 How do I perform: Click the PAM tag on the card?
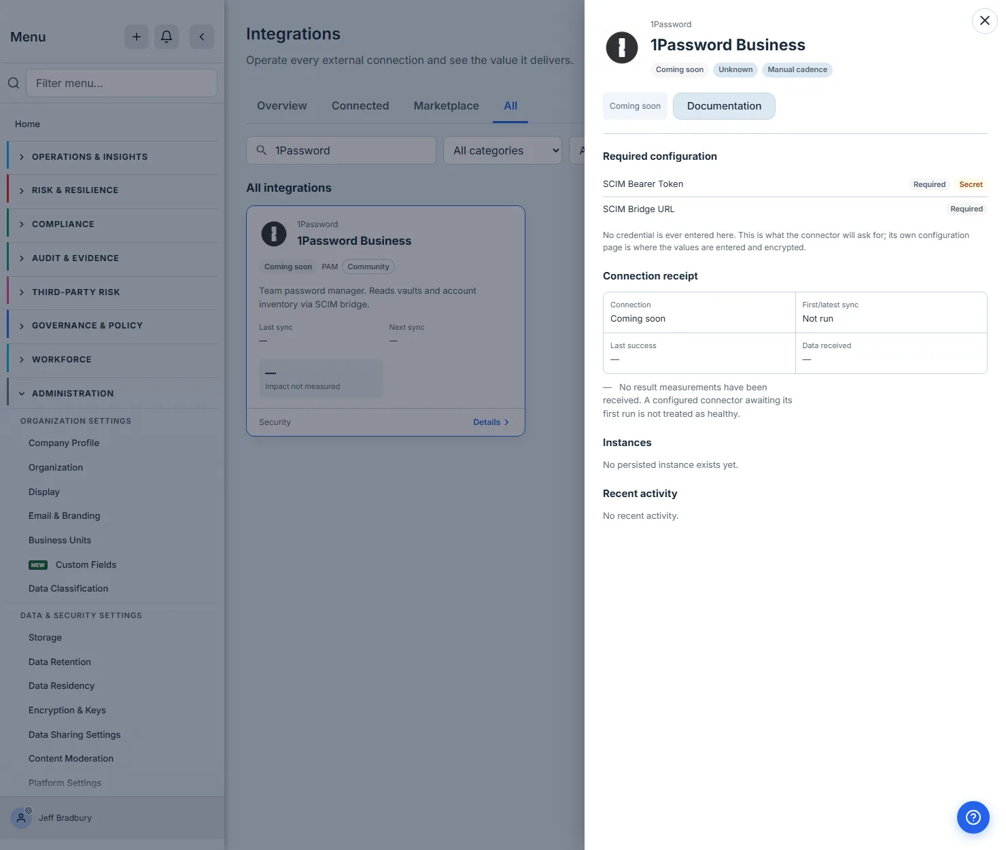click(330, 267)
